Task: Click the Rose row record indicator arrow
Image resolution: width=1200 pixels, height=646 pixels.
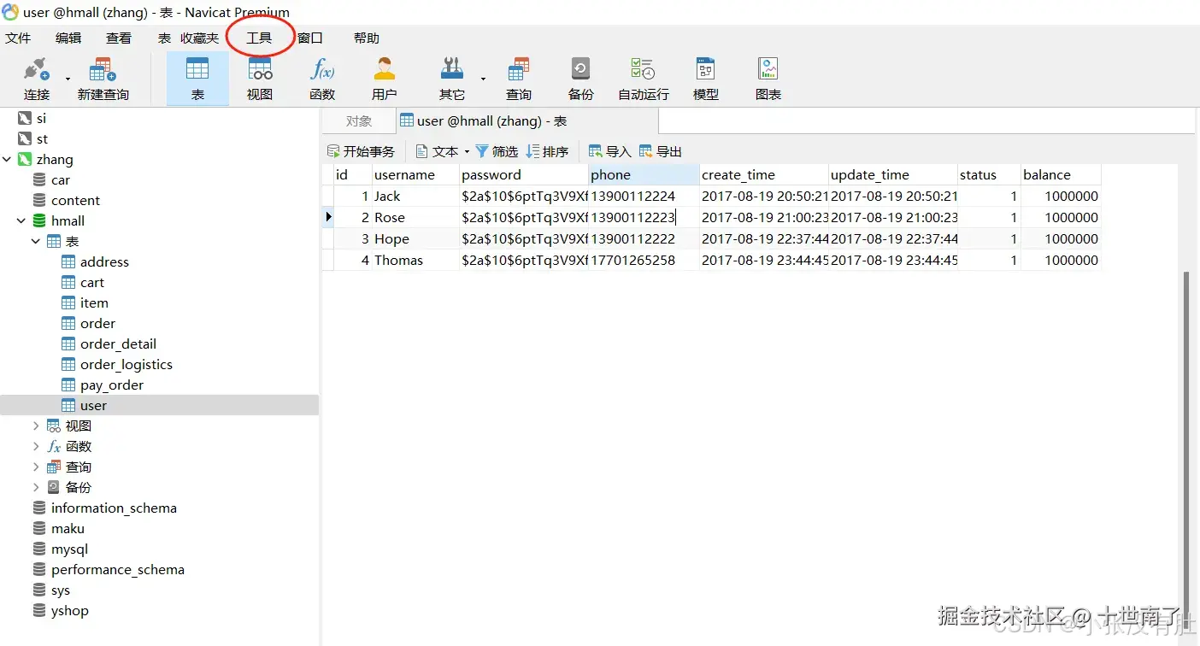Action: [327, 217]
